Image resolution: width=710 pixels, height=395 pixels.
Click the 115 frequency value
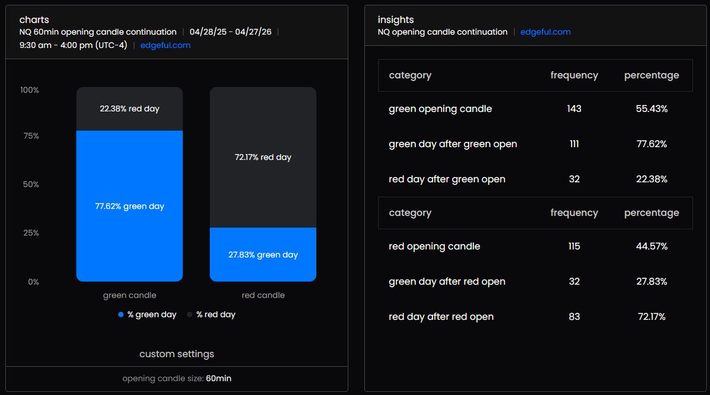tap(574, 246)
